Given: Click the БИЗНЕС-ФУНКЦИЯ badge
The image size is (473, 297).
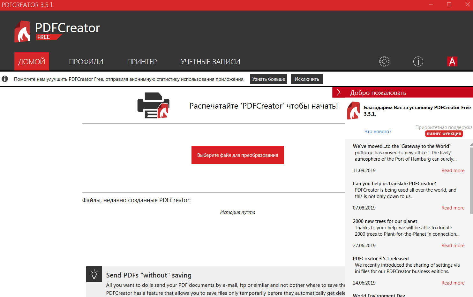Looking at the screenshot, I should 444,134.
